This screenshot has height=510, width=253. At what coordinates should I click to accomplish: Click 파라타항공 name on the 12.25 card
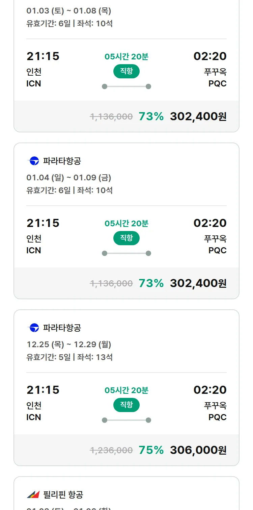[x=62, y=328]
